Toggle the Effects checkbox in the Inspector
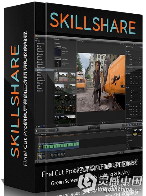146x196 pixels. click(x=127, y=51)
